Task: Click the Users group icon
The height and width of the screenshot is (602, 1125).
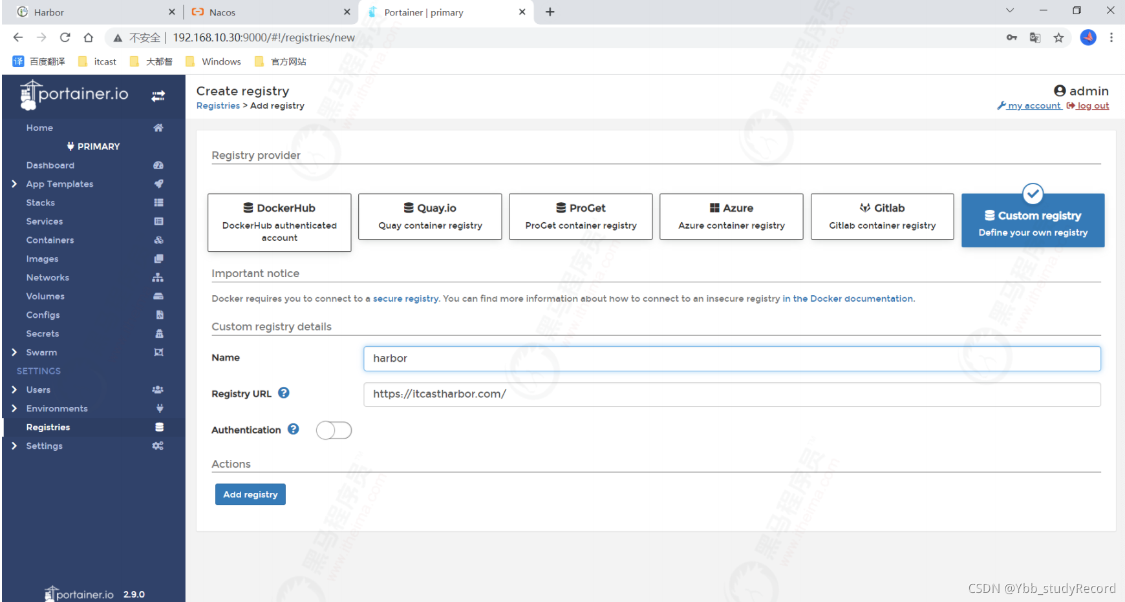Action: 158,390
